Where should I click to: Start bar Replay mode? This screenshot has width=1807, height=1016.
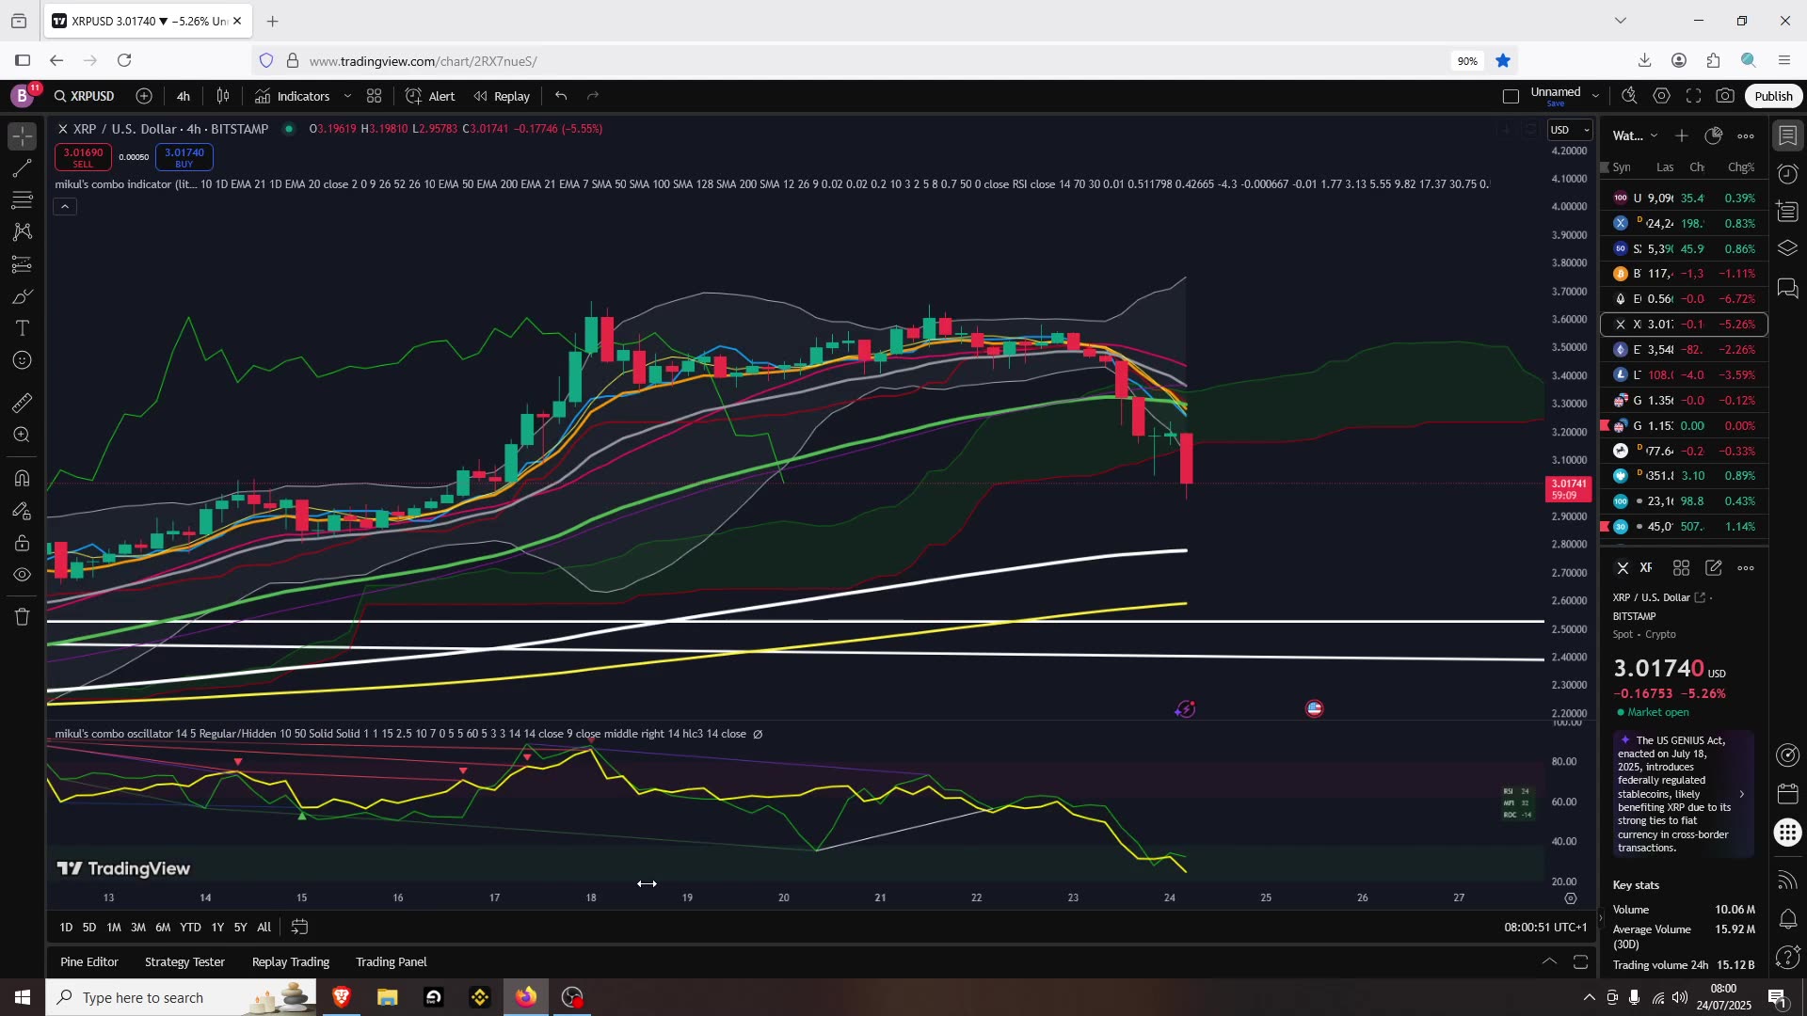point(502,96)
